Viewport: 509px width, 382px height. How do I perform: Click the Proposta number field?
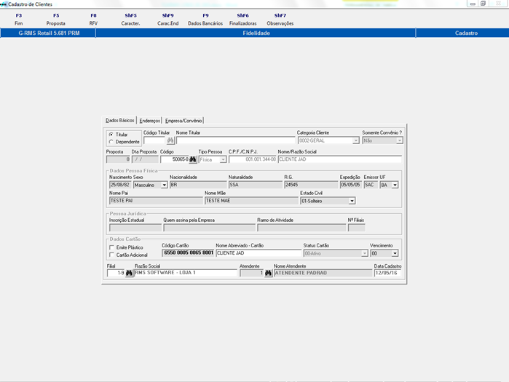(118, 159)
